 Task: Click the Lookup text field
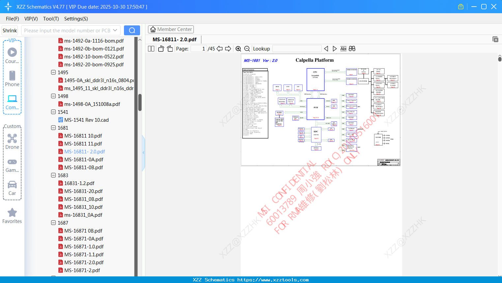point(297,48)
